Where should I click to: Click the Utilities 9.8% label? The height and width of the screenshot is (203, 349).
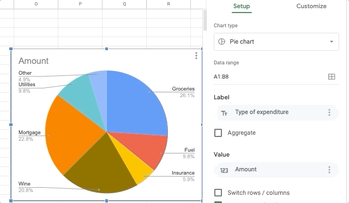click(27, 87)
